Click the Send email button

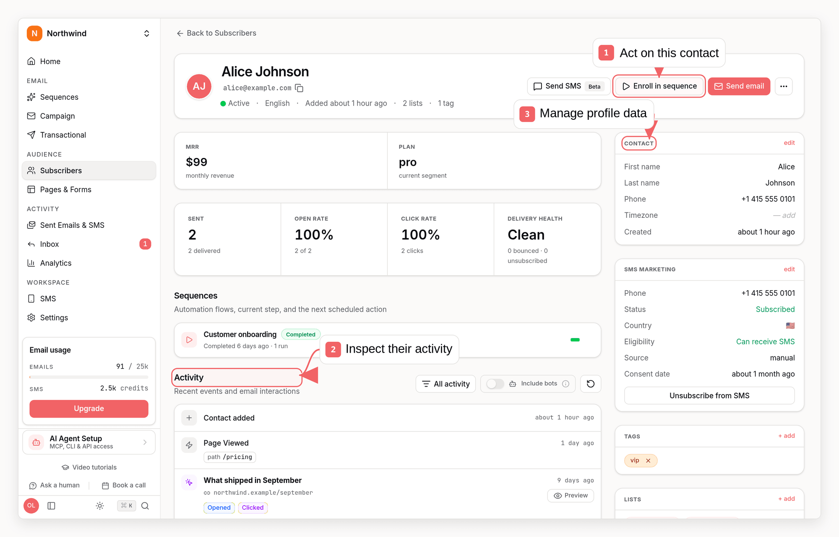(x=739, y=86)
